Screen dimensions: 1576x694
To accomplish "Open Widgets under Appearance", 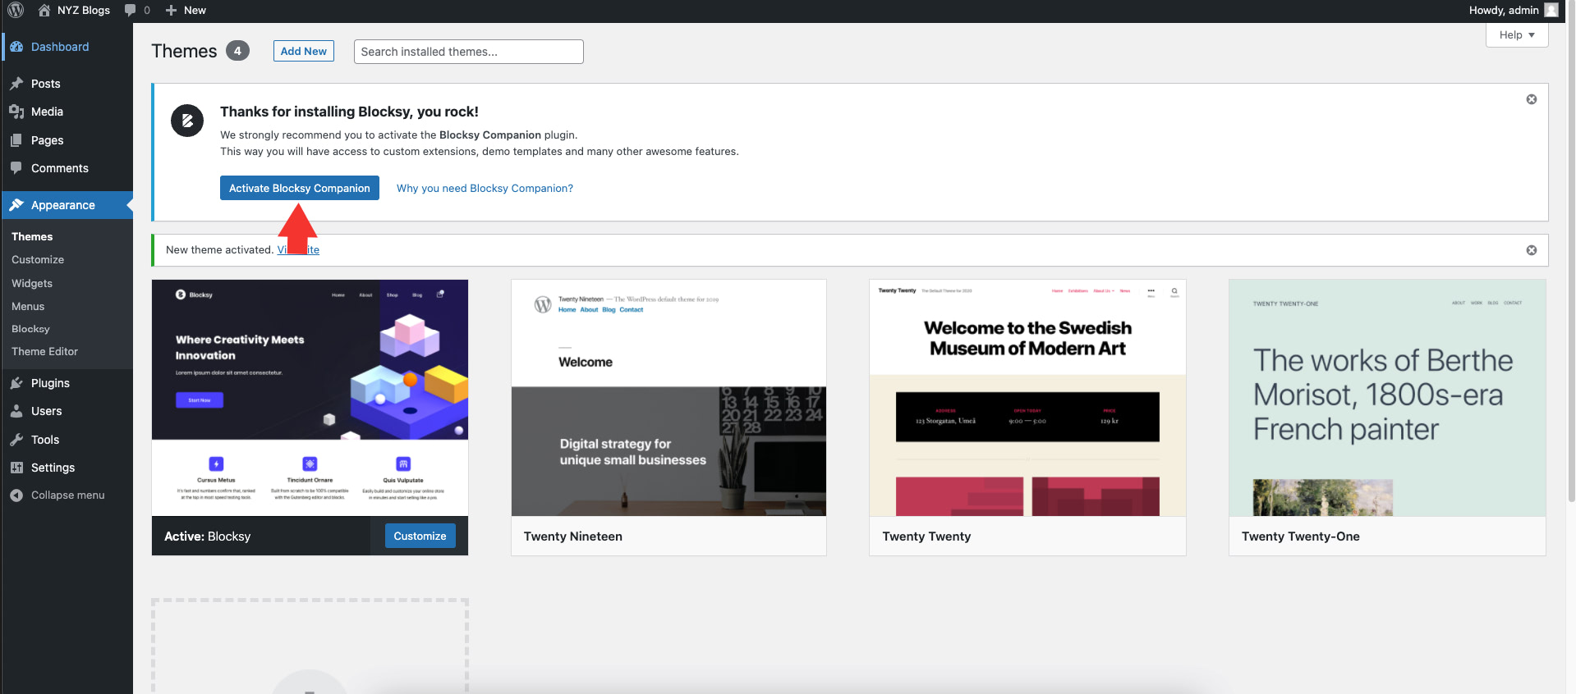I will pos(32,283).
